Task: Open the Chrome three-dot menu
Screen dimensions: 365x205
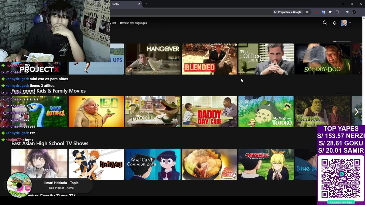Action: (361, 12)
